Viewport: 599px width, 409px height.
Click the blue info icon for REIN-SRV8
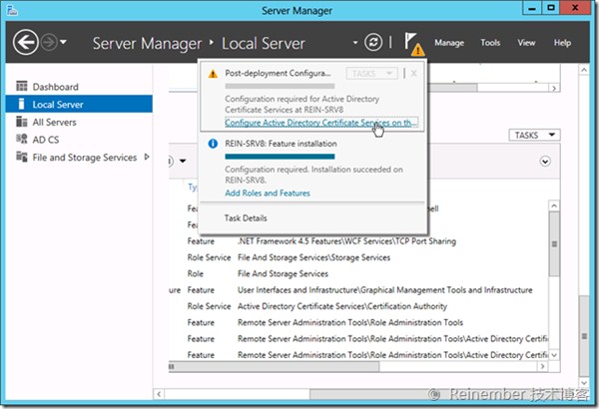tap(211, 144)
